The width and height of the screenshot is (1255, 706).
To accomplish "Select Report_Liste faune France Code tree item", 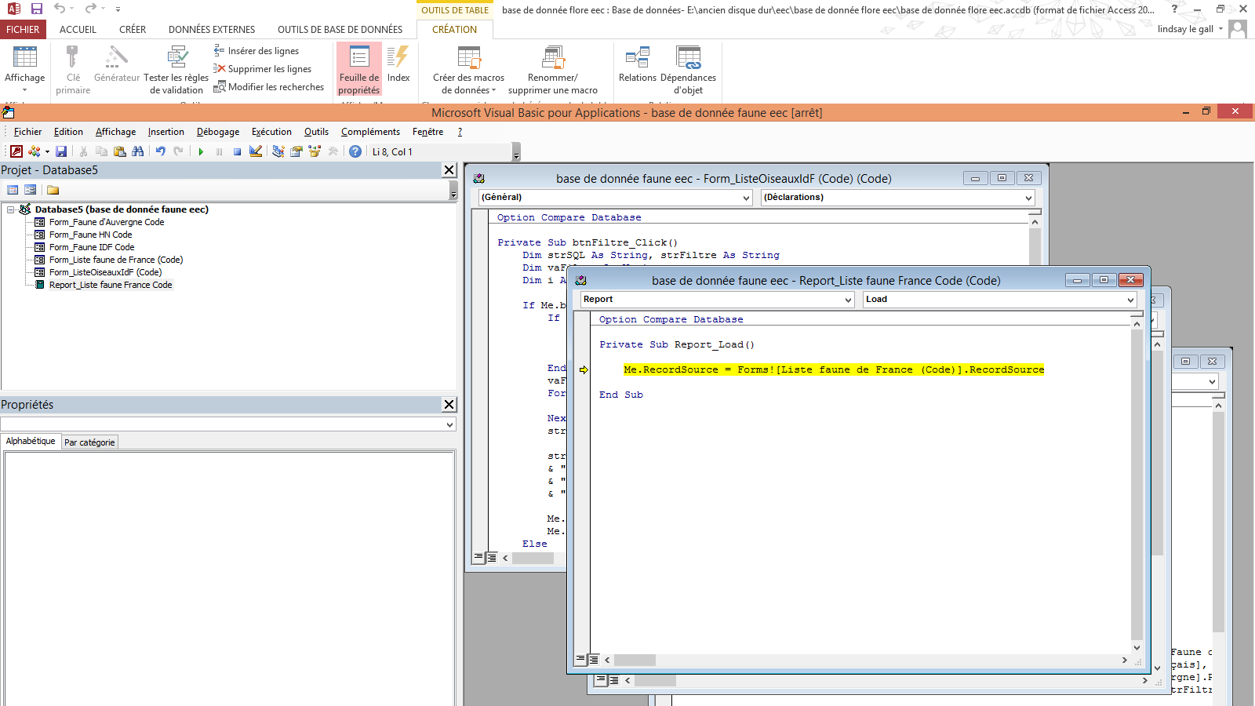I will coord(111,285).
